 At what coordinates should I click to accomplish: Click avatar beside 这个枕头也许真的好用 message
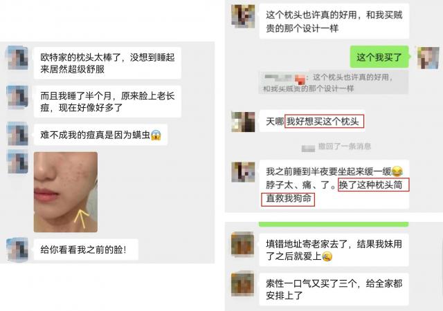click(x=243, y=16)
